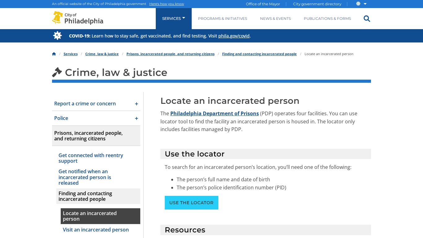423x238 pixels.
Task: Select Locate an incarcerated person sidebar item
Action: 100,216
